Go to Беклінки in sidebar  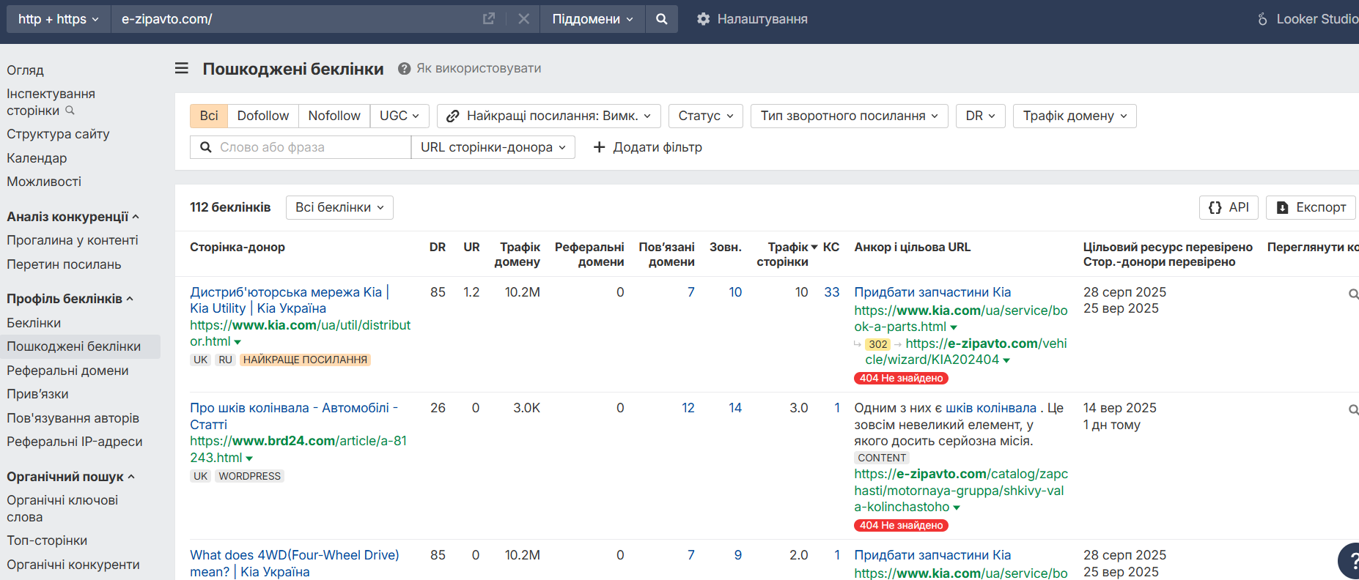[x=34, y=323]
